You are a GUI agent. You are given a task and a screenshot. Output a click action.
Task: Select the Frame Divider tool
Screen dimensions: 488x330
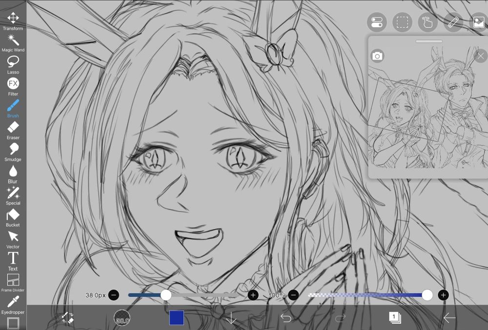pyautogui.click(x=13, y=283)
